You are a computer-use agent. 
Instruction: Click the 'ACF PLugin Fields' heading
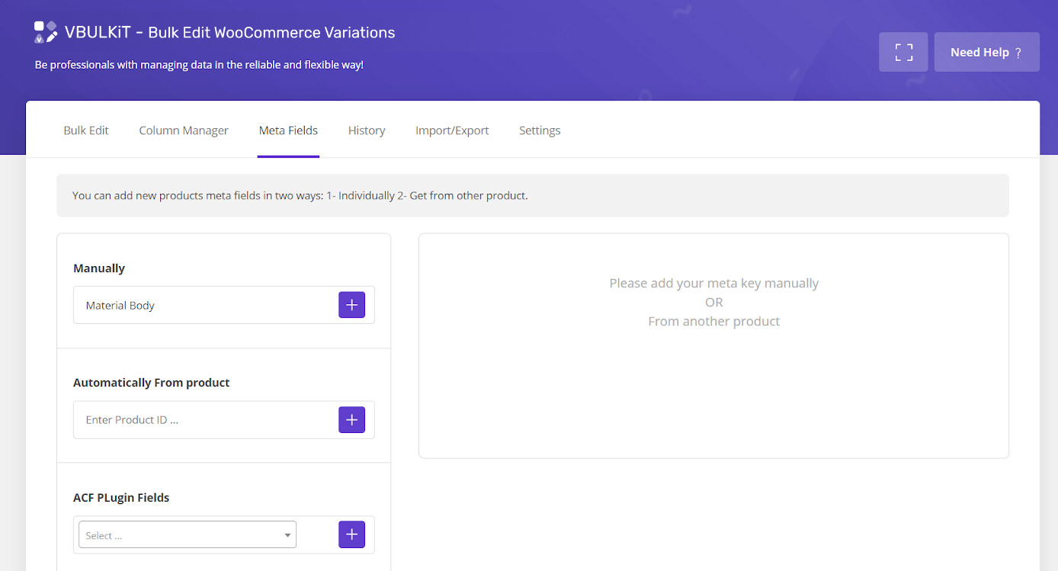(x=121, y=498)
